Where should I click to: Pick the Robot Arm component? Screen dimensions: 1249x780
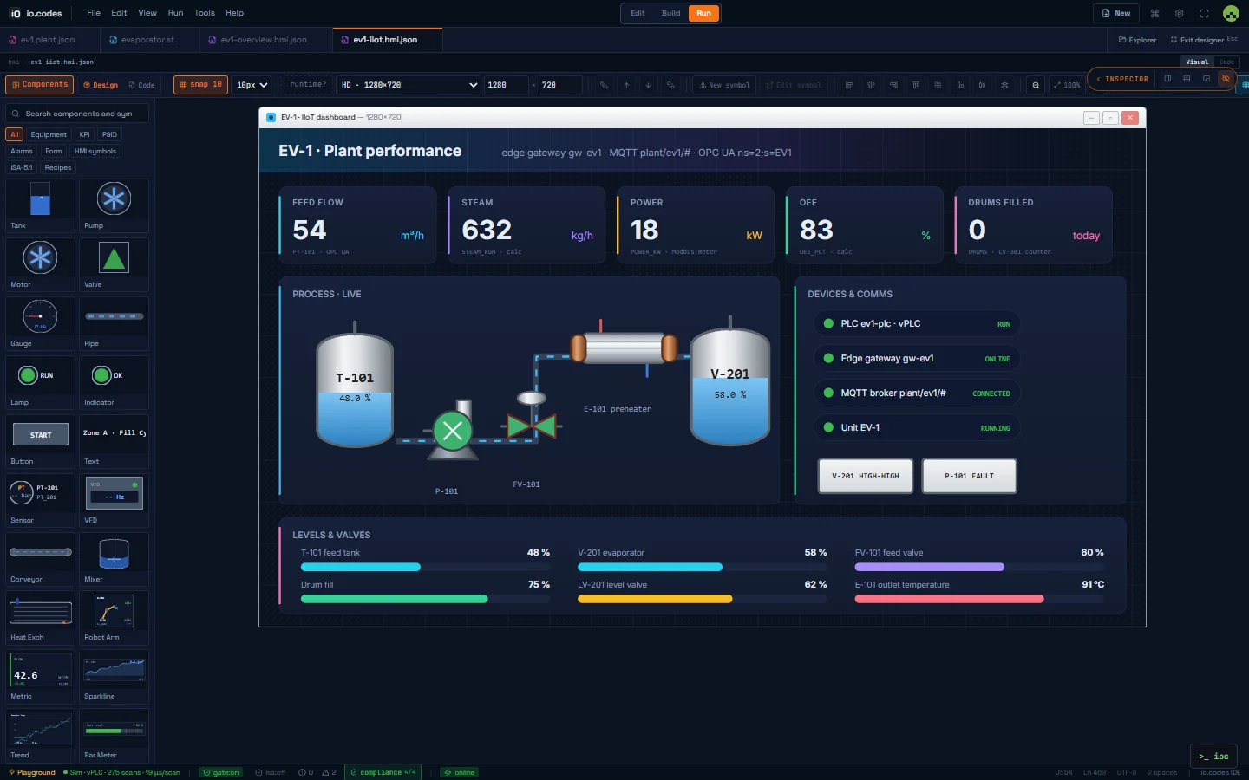(114, 617)
